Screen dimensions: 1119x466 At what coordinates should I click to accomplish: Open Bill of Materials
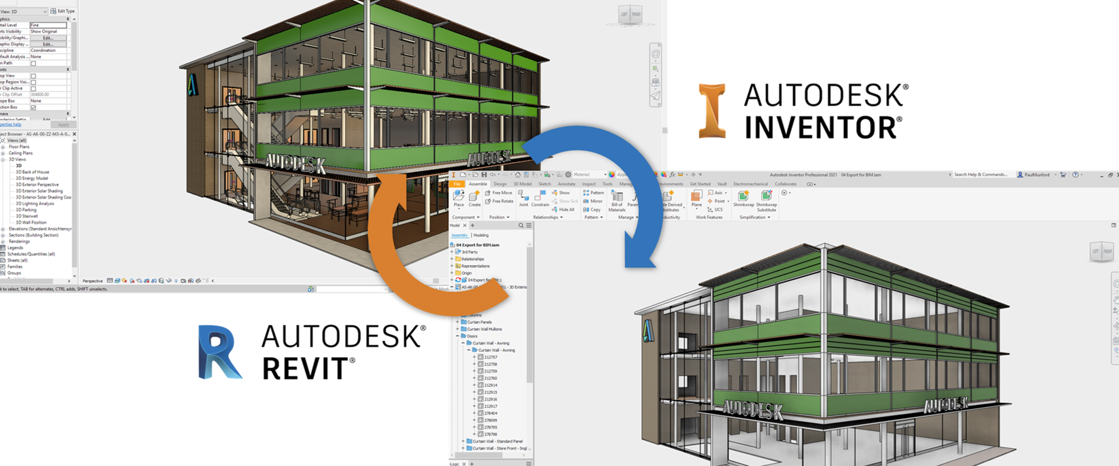pyautogui.click(x=617, y=198)
